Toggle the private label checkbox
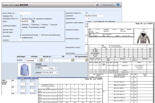155x103 pixels. point(21,32)
